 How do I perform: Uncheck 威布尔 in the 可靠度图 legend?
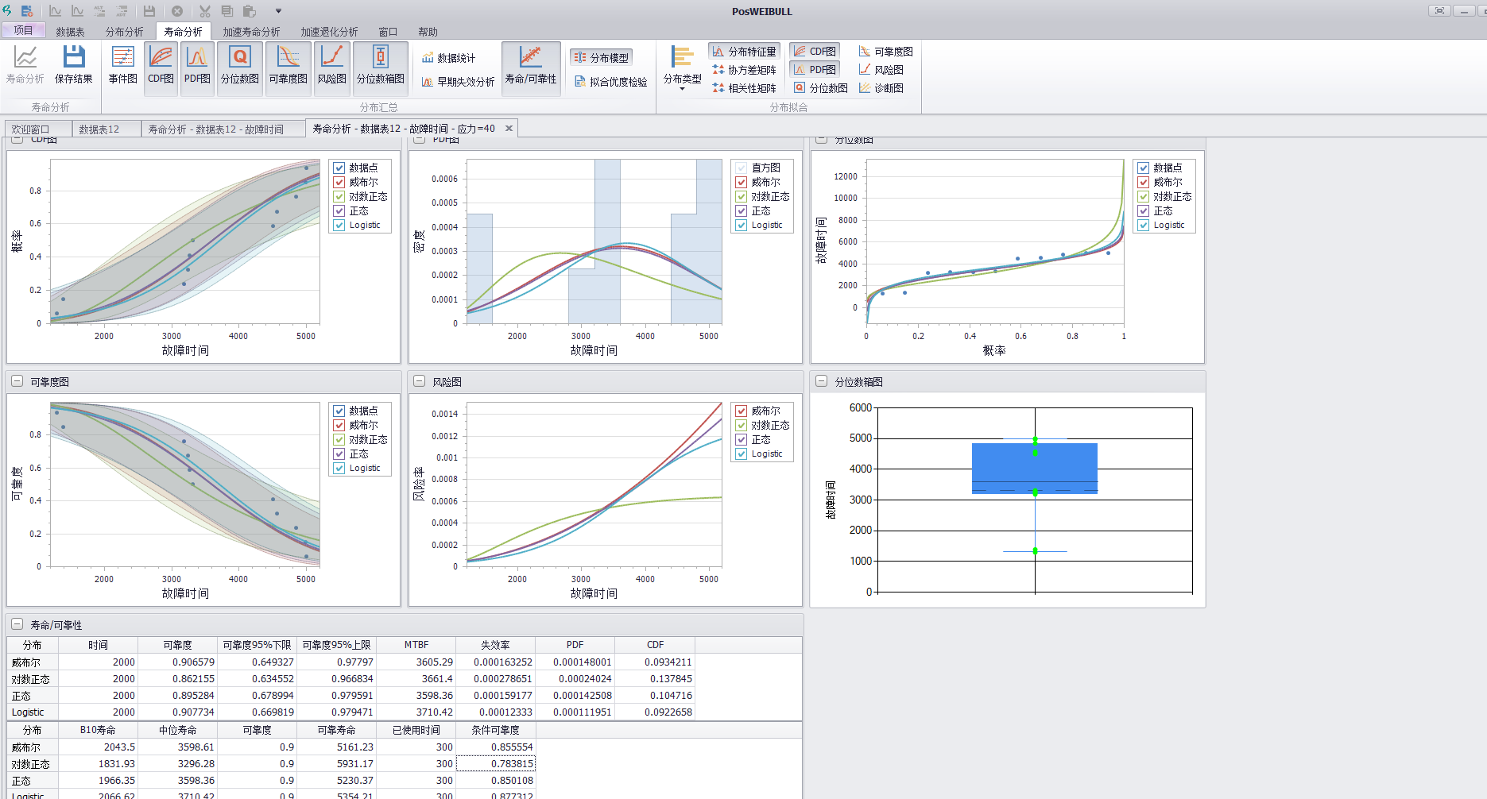click(x=339, y=425)
